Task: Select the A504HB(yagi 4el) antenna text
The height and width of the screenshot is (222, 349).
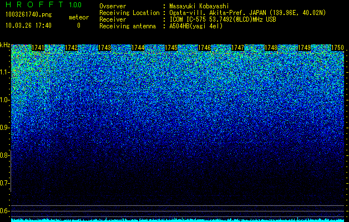Action: (x=196, y=26)
